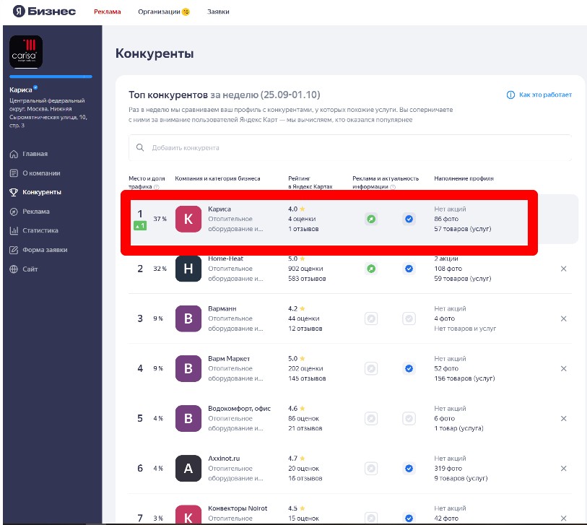The width and height of the screenshot is (587, 525).
Task: Click the Сайт globe sidebar icon
Action: [14, 269]
